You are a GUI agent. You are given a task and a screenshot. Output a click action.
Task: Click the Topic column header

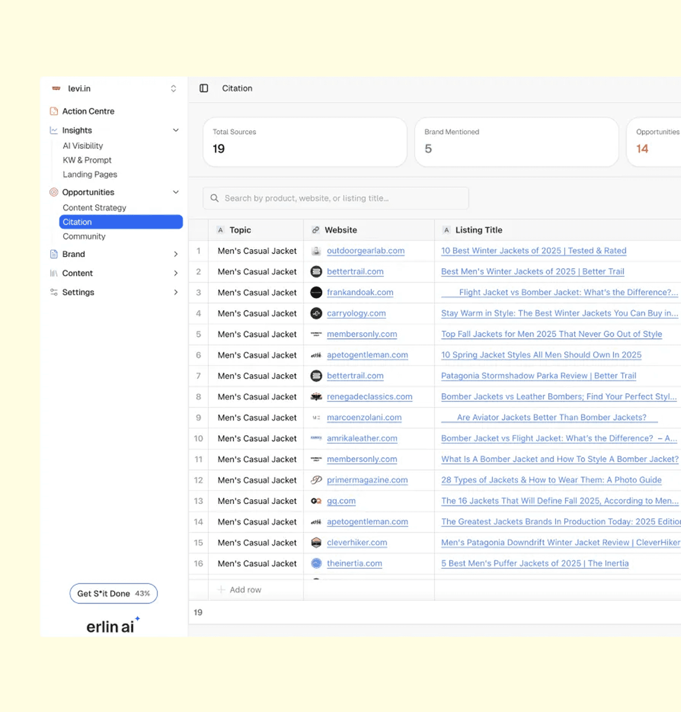256,230
